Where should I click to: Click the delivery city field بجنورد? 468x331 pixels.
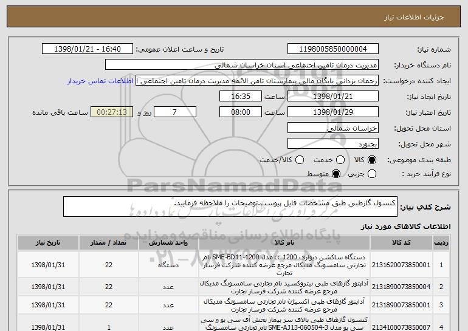click(x=333, y=144)
